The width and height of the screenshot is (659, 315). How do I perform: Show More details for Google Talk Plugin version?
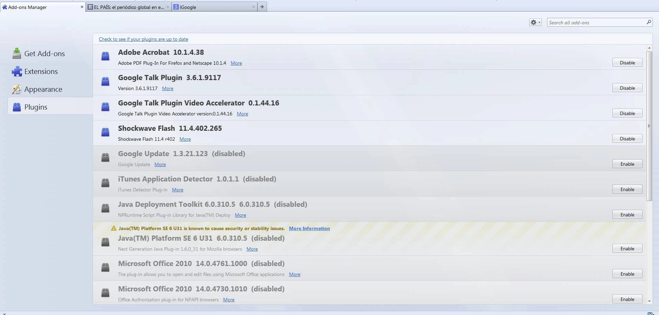tap(167, 88)
